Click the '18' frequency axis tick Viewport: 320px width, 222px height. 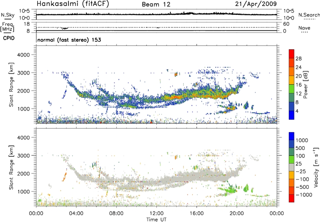(x=27, y=24)
